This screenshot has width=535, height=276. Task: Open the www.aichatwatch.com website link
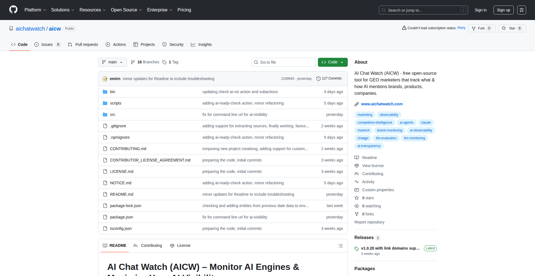(381, 104)
